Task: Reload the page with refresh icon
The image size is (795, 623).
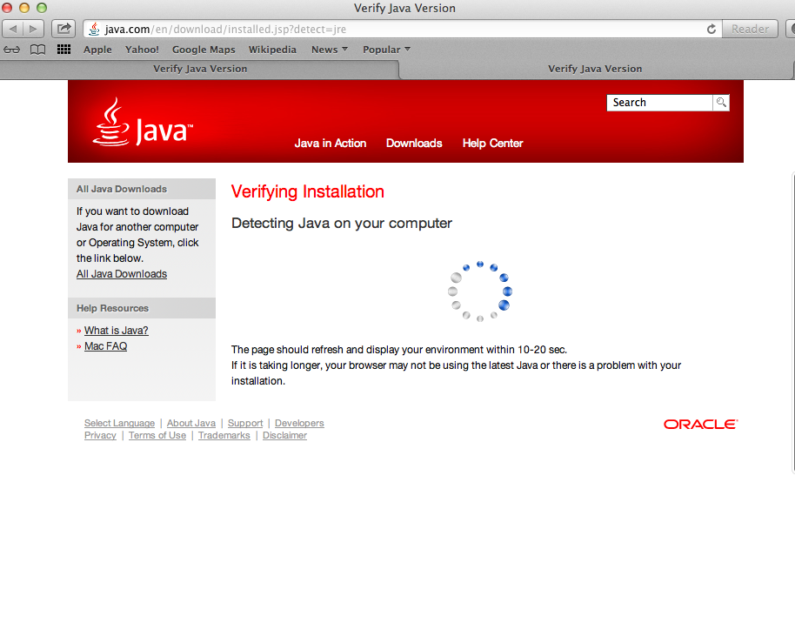Action: point(711,30)
